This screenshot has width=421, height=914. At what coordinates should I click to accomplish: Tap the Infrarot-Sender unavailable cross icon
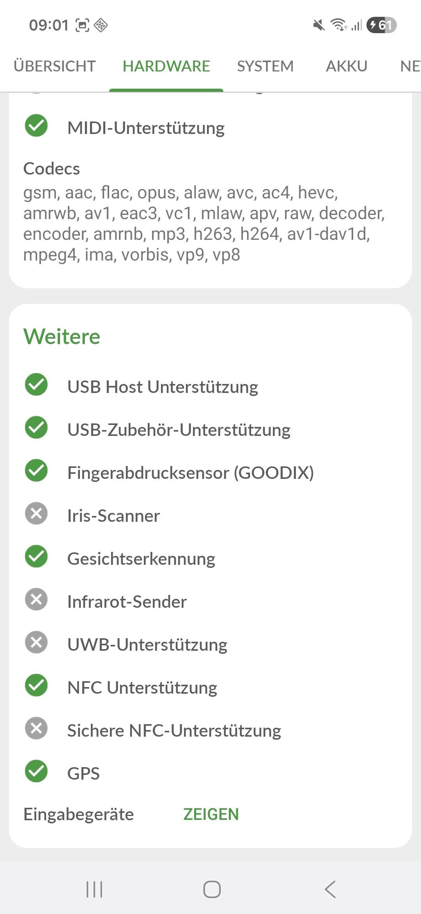(36, 600)
